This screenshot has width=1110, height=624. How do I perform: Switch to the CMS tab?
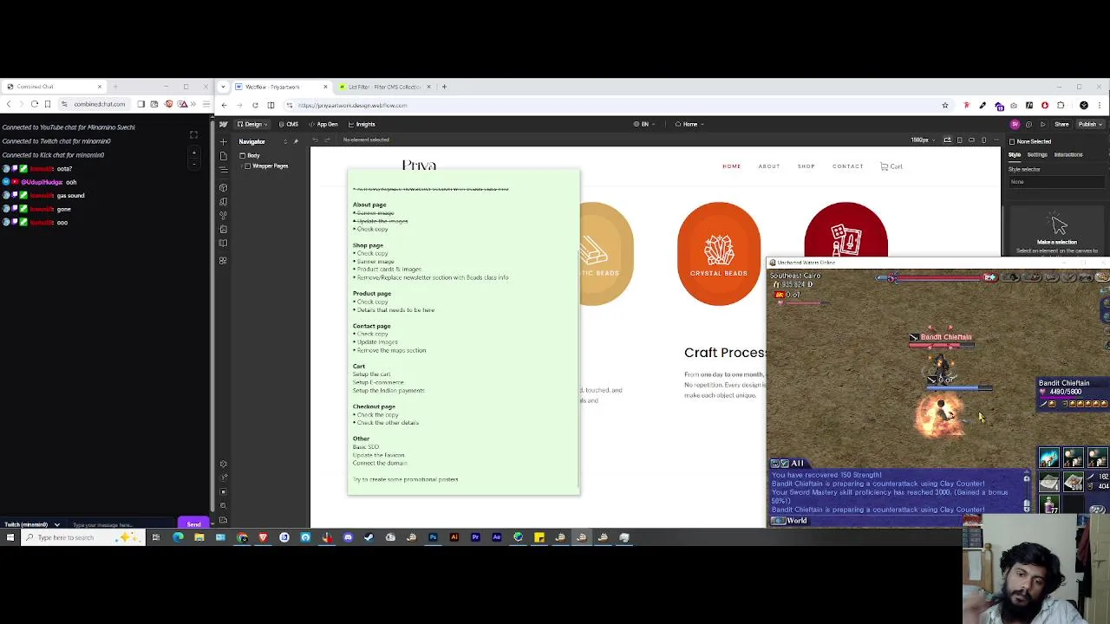tap(289, 124)
